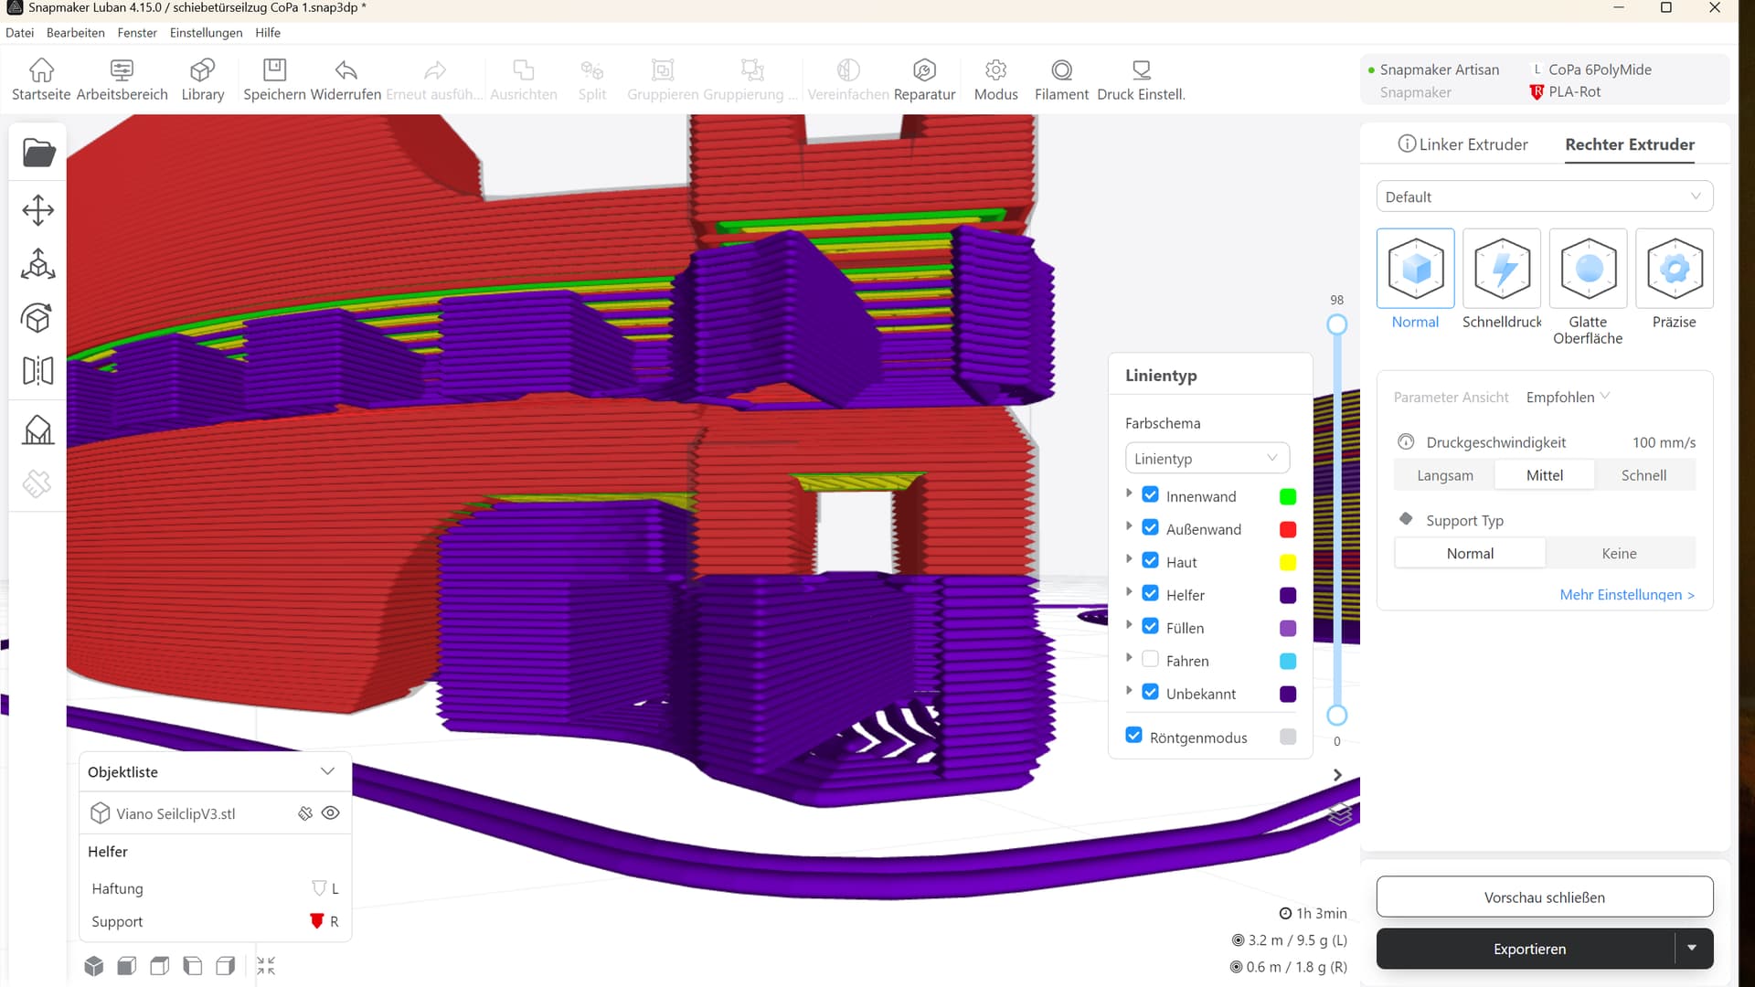
Task: Click the fit-view icon beside view cubes
Action: [266, 966]
